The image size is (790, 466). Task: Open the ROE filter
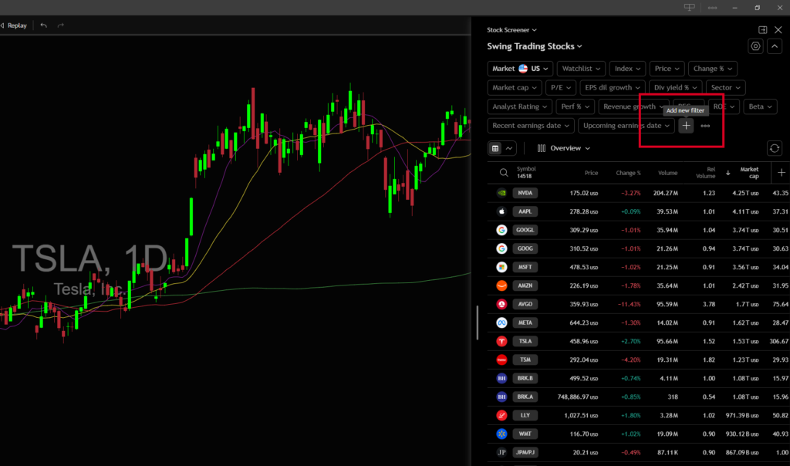[724, 106]
